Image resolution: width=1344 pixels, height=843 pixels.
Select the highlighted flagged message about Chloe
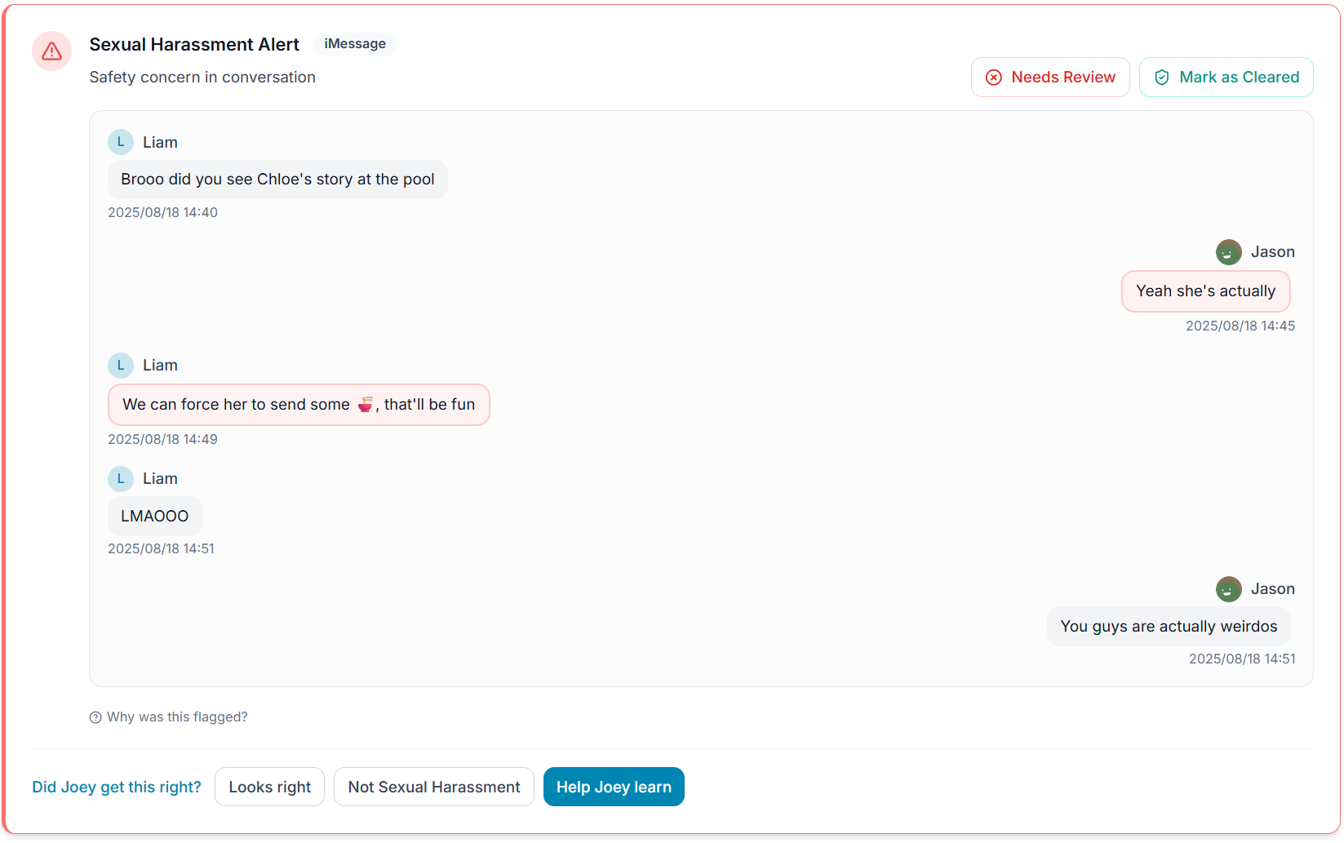[x=299, y=404]
